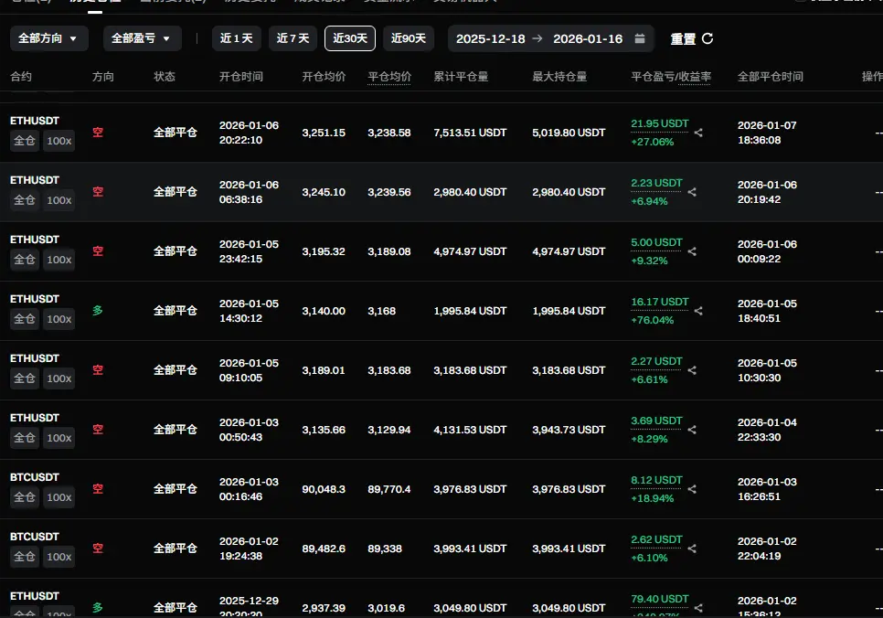Viewport: 883px width, 618px height.
Task: Select the 近30天 time range
Action: 350,38
